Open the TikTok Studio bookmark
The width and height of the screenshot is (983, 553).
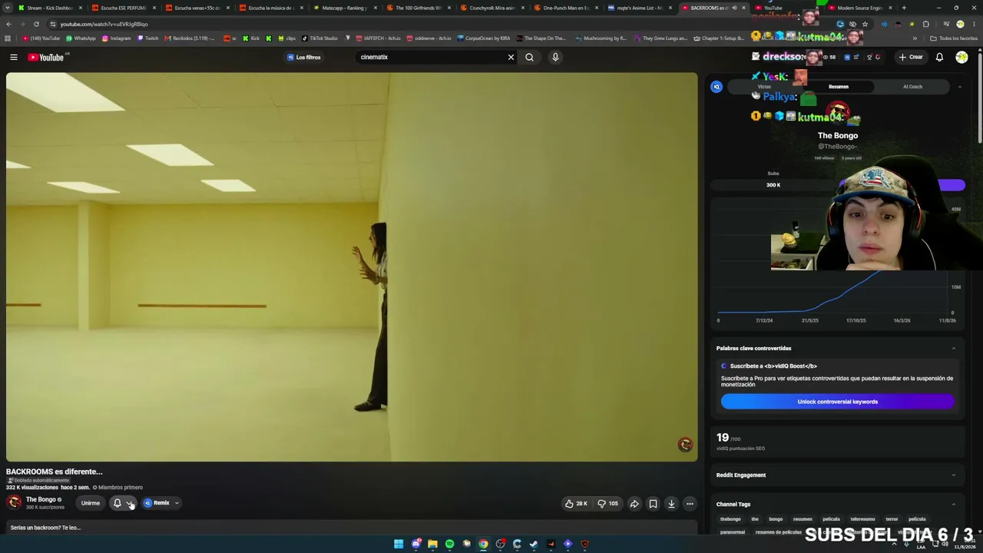(x=319, y=38)
